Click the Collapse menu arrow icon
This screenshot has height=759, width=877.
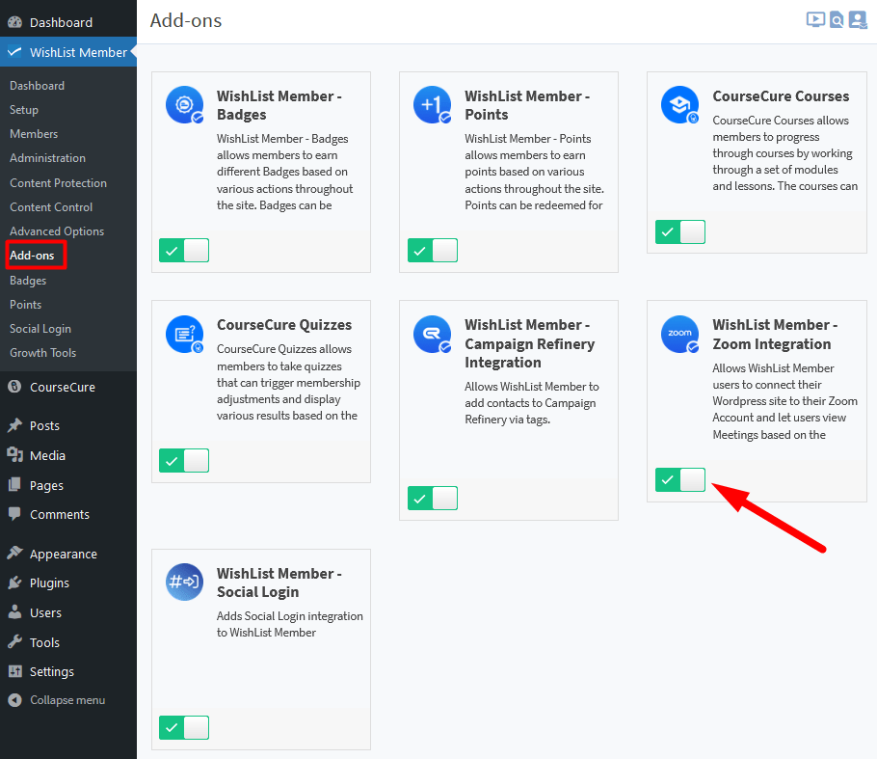[x=15, y=700]
